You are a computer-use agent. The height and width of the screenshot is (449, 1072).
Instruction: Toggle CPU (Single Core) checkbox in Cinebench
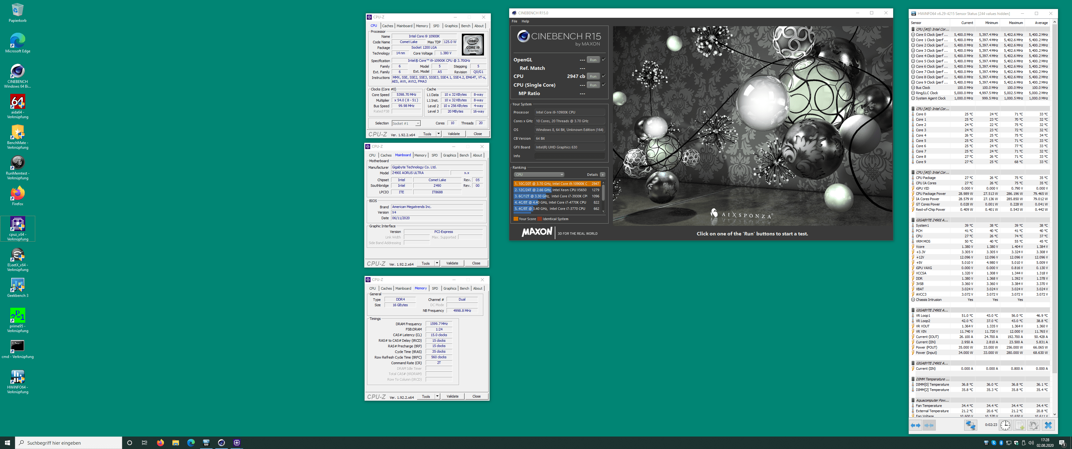pos(603,85)
